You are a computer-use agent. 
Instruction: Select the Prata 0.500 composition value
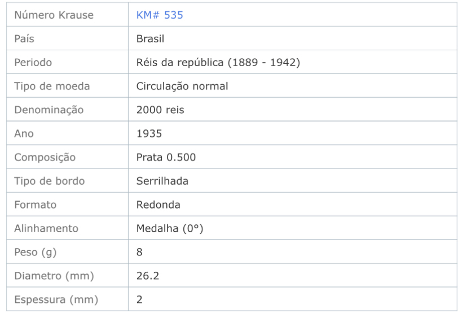166,157
